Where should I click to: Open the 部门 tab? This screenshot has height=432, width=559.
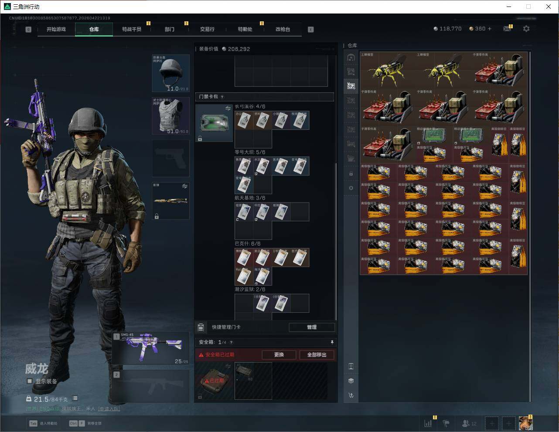(x=170, y=29)
